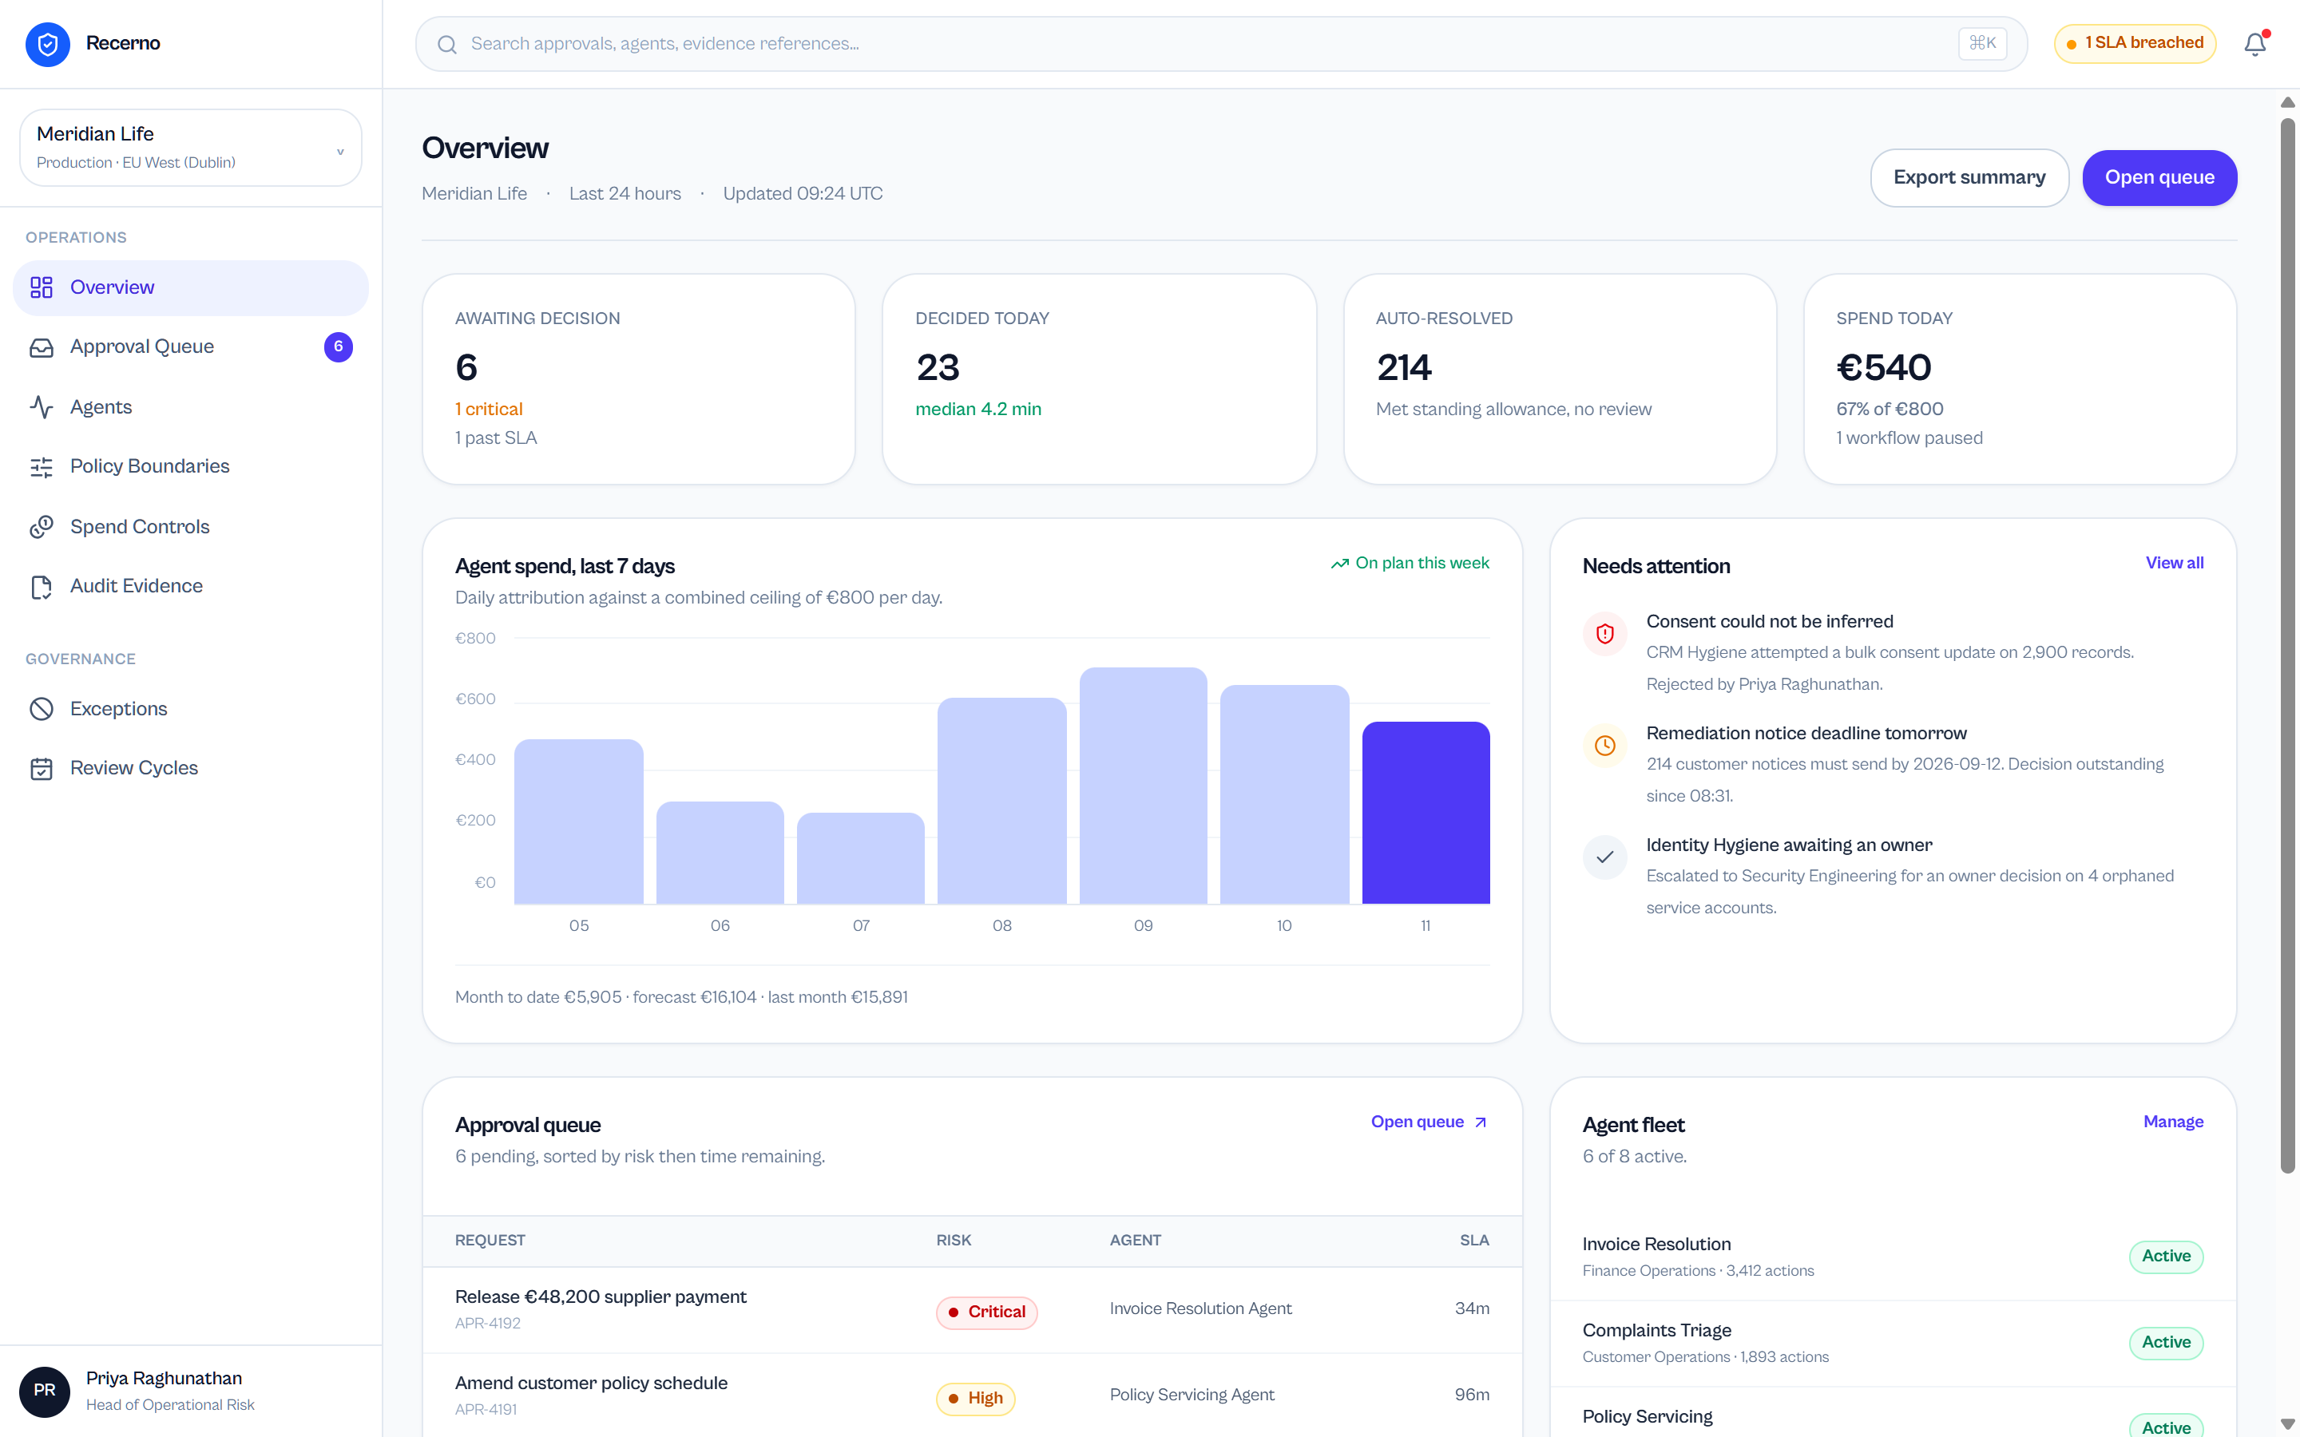Screen dimensions: 2300x1437
Task: Click the Review Cycles calendar icon
Action: pos(41,768)
